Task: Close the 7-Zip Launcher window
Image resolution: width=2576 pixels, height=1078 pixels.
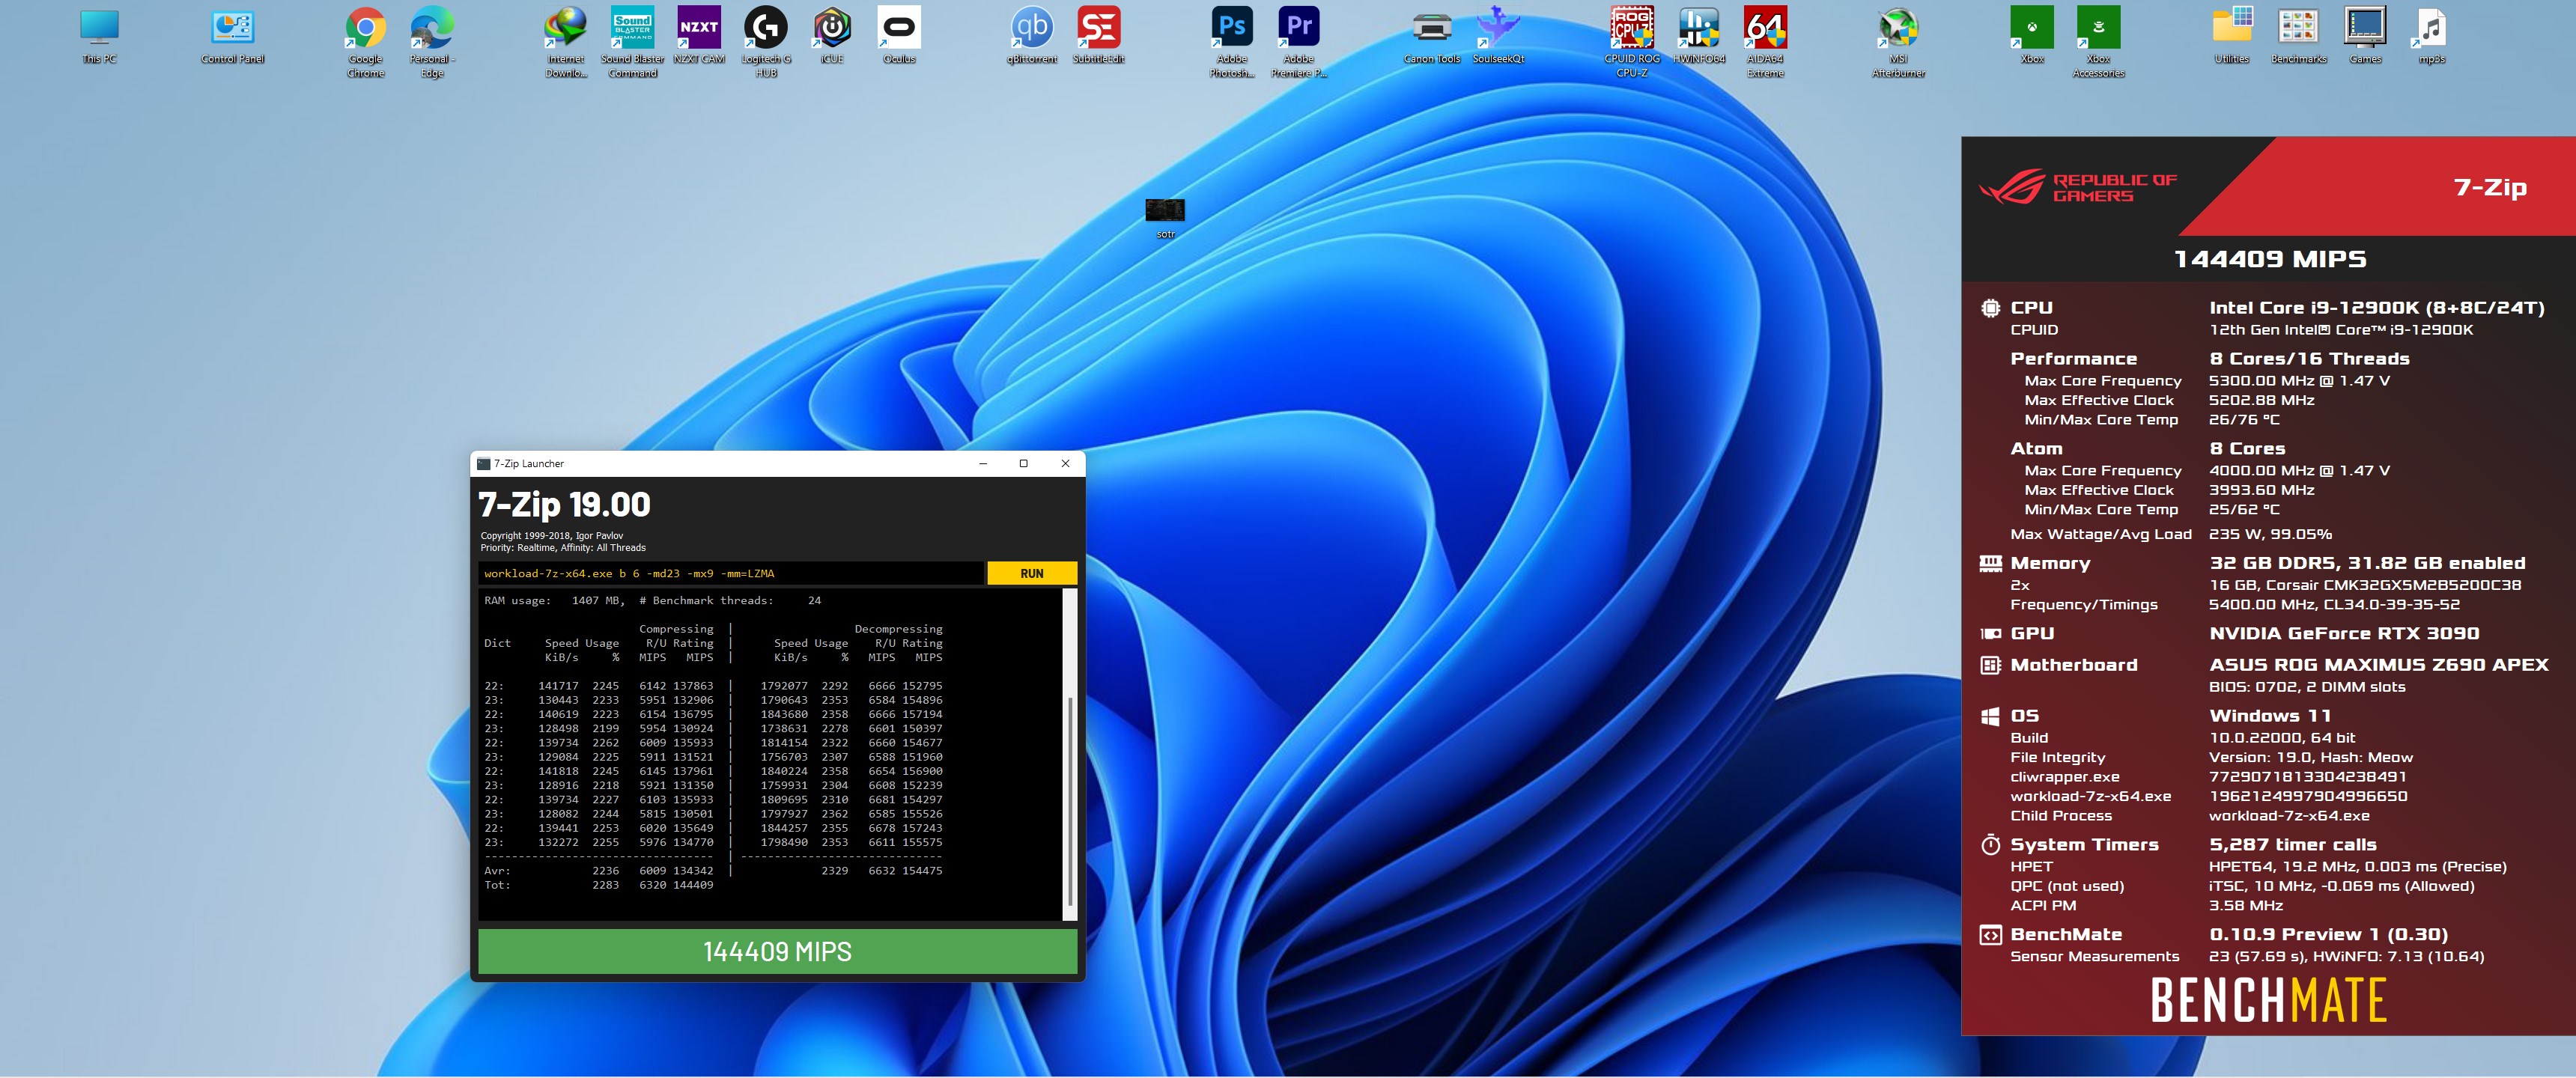Action: click(x=1065, y=463)
